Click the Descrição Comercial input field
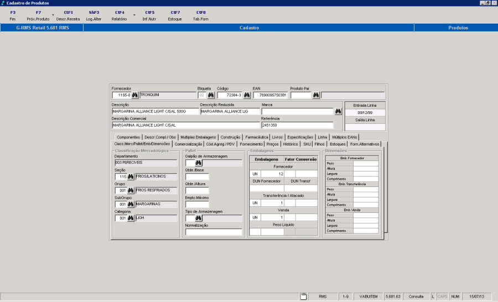Screen dimensions: 498x302 186,125
